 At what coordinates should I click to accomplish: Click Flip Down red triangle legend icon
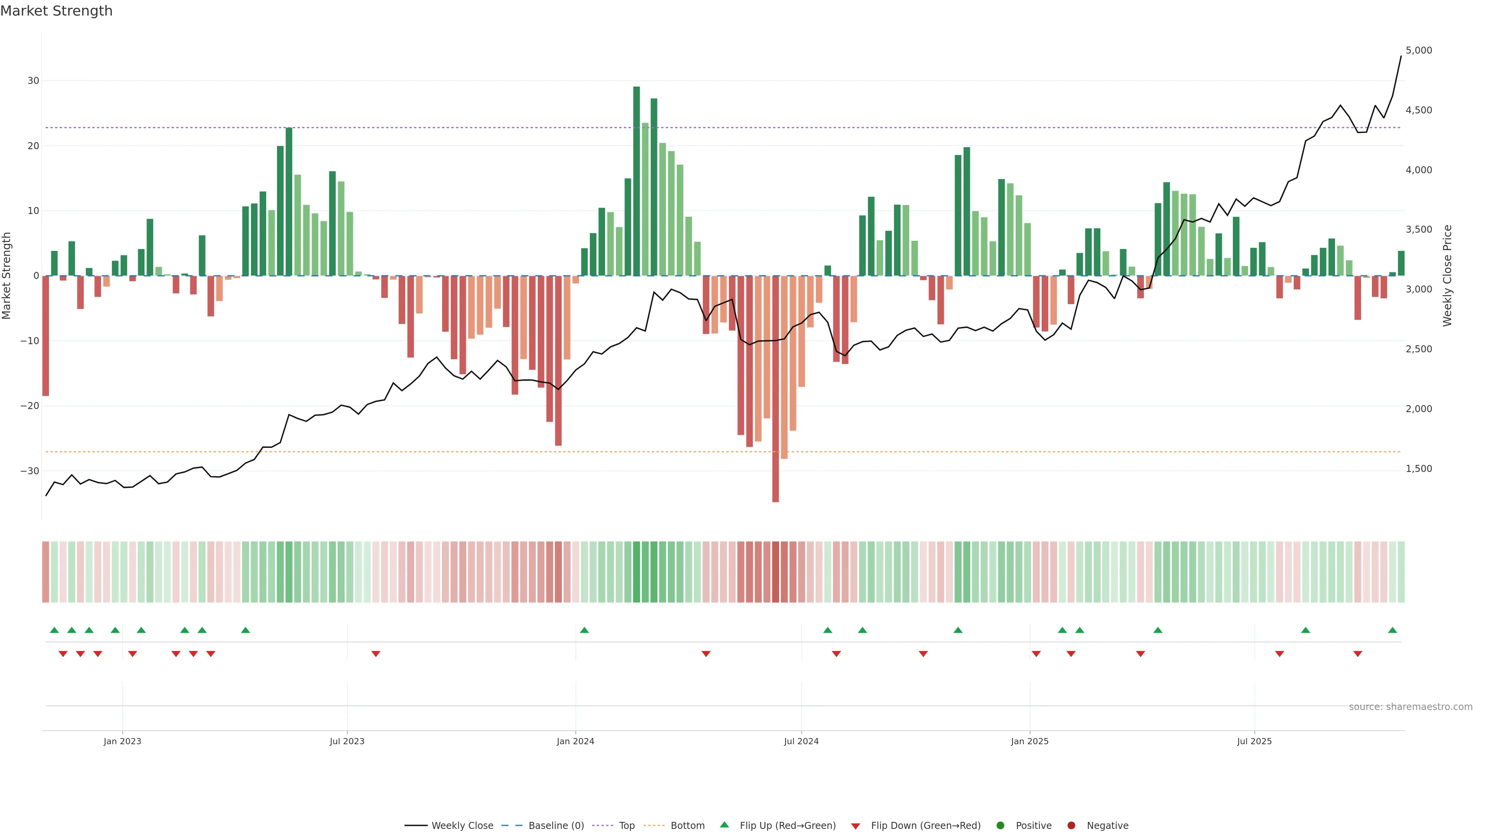(x=856, y=826)
